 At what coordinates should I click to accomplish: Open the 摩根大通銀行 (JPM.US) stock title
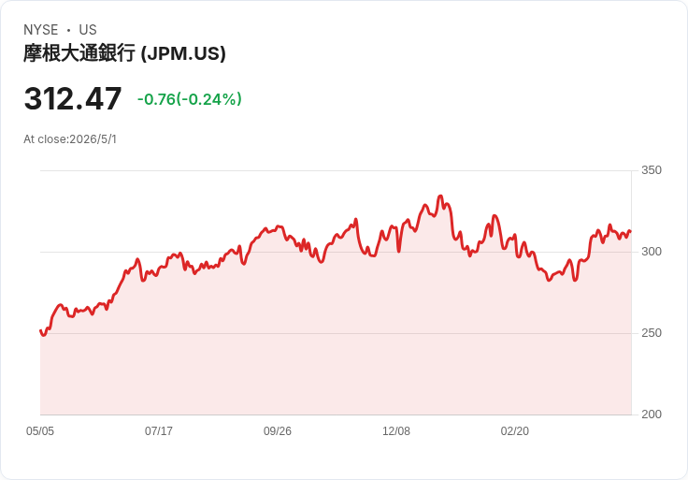(124, 53)
